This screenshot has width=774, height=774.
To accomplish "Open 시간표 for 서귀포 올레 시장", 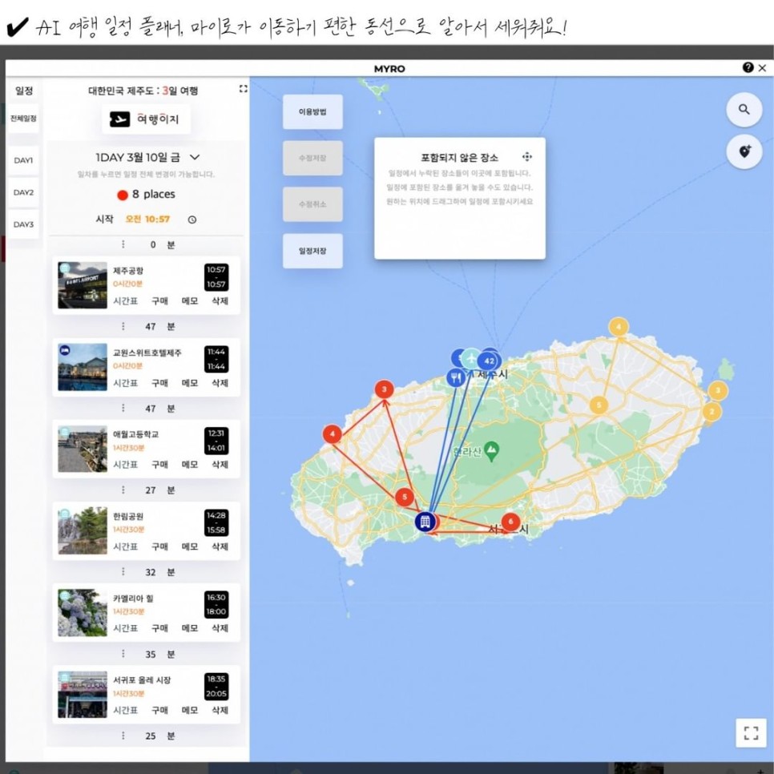I will [x=125, y=711].
